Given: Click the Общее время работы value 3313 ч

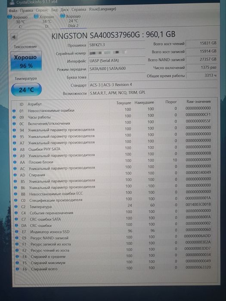Looking at the screenshot, I should click(x=201, y=75).
